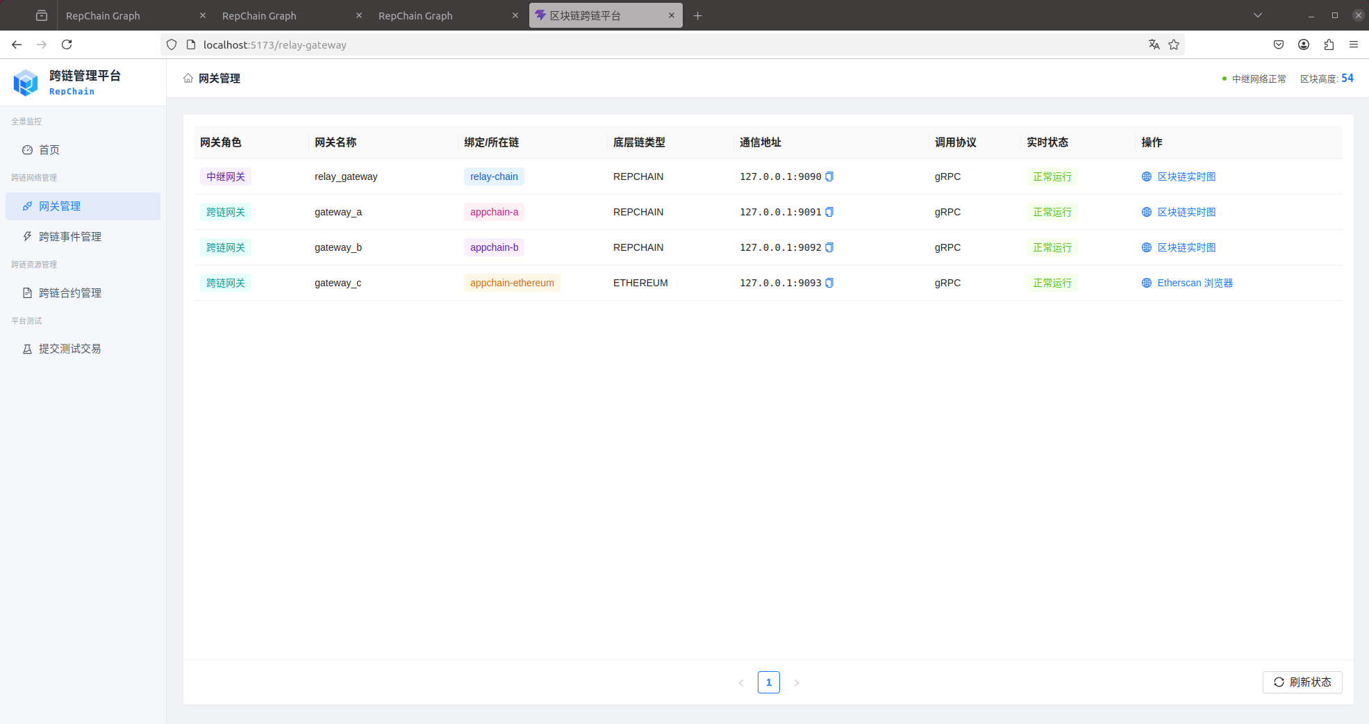Select 网关管理 in the sidebar
This screenshot has height=724, width=1369.
[83, 206]
